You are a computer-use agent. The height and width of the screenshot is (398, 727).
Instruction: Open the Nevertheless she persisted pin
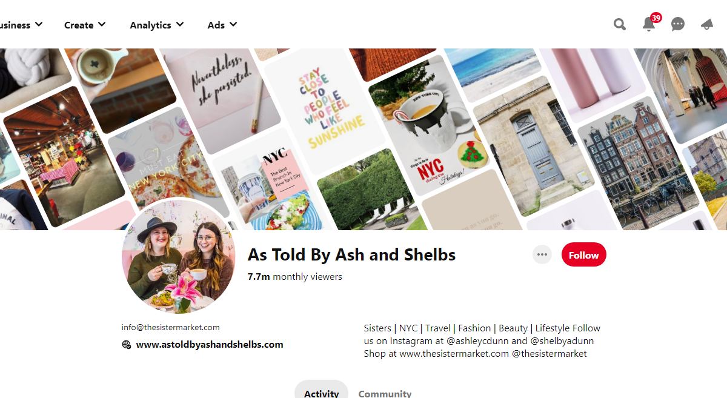(x=218, y=91)
